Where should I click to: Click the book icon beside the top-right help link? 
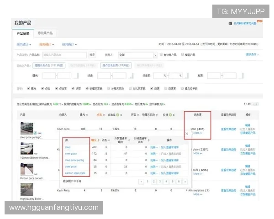(x=230, y=23)
